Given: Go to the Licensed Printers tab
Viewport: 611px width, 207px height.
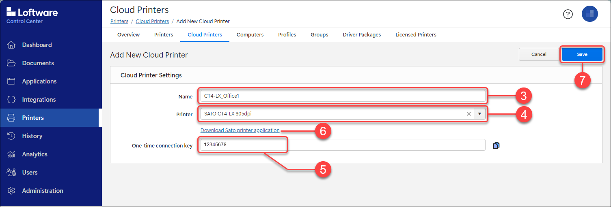Looking at the screenshot, I should click(416, 35).
